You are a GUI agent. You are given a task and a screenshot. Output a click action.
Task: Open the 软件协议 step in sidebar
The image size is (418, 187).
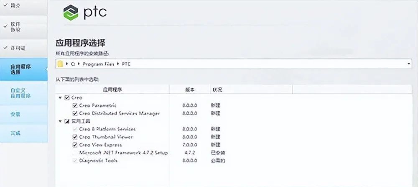23,27
